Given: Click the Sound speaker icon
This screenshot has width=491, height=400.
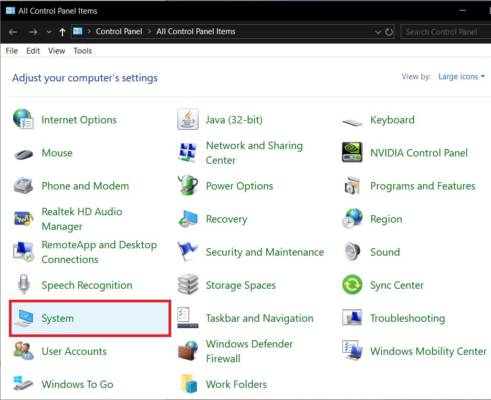Looking at the screenshot, I should [x=352, y=251].
